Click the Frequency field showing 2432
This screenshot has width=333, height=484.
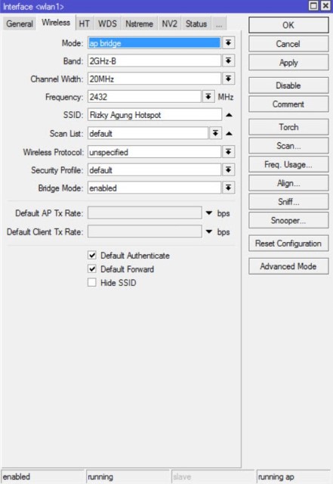(144, 97)
